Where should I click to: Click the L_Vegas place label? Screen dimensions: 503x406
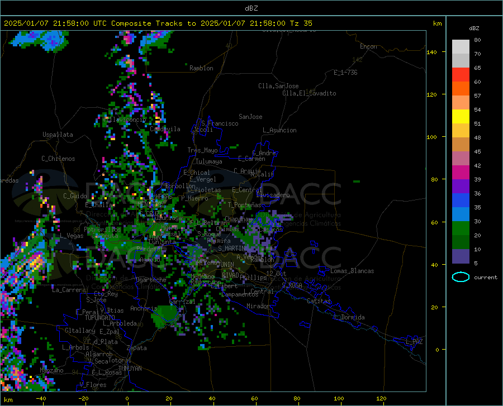pyautogui.click(x=72, y=236)
